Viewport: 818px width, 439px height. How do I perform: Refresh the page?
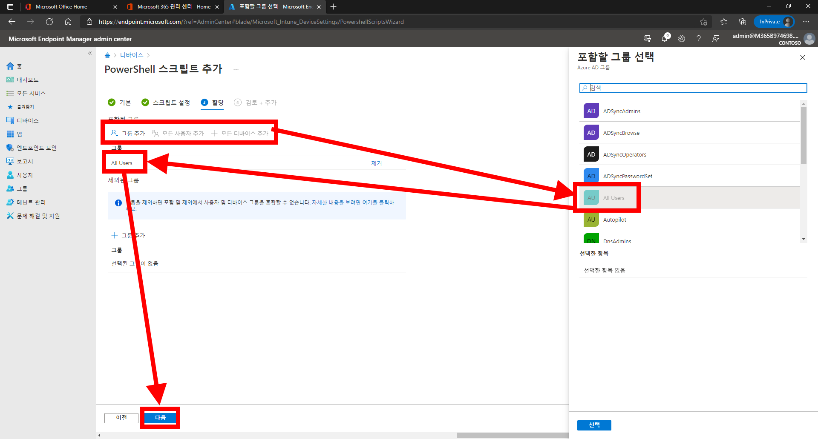tap(49, 22)
